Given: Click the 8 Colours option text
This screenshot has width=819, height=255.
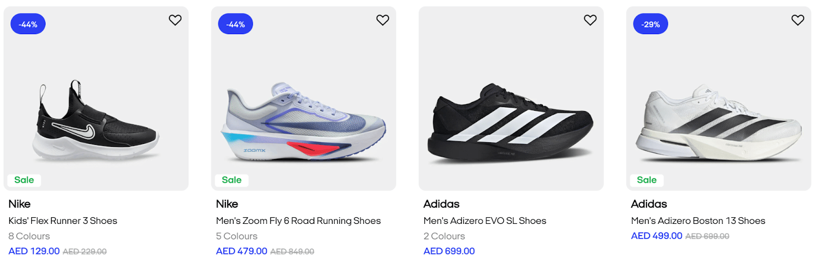Looking at the screenshot, I should 29,236.
